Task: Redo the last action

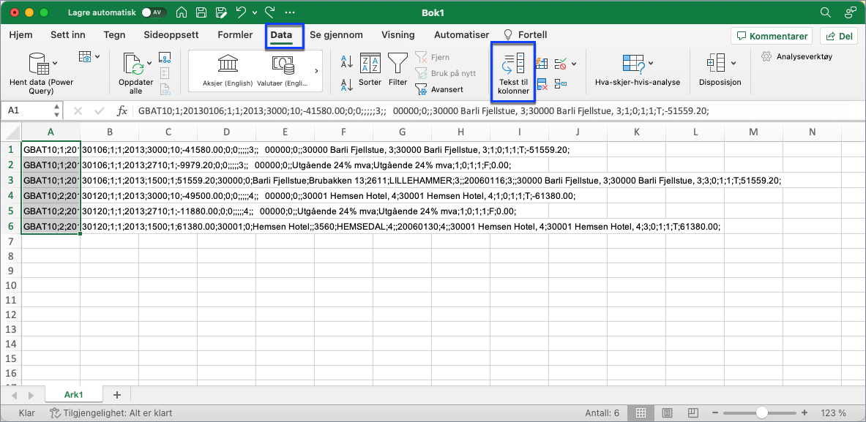Action: pyautogui.click(x=270, y=12)
